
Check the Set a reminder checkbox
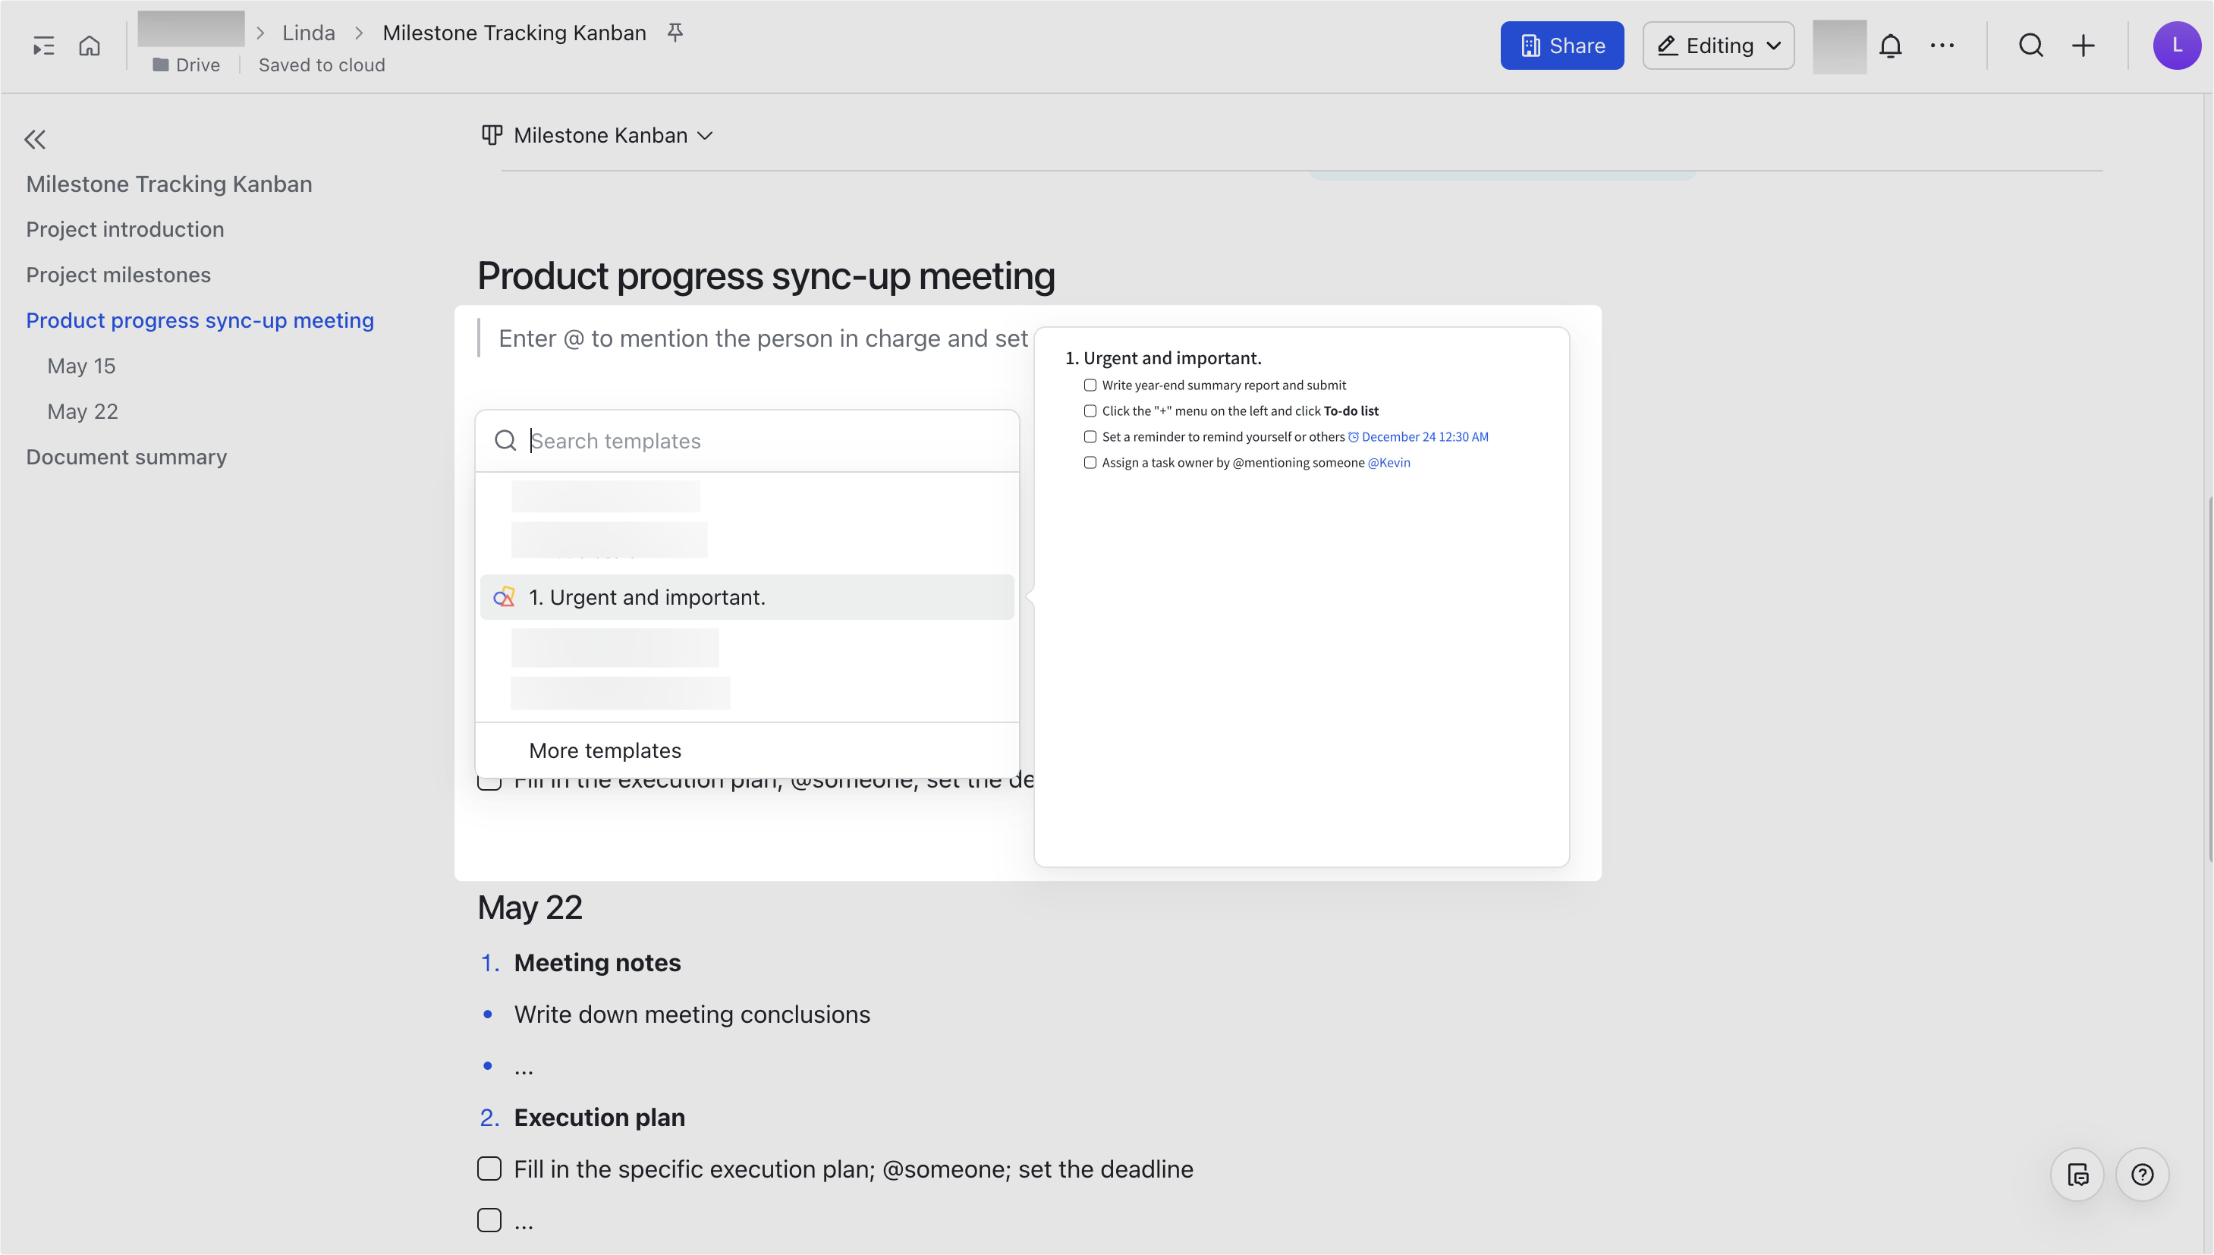coord(1090,437)
